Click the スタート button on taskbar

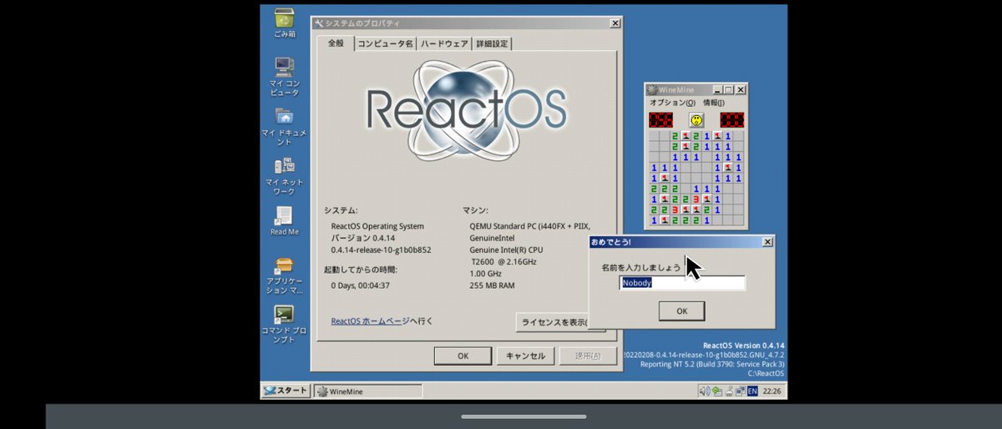(x=286, y=391)
